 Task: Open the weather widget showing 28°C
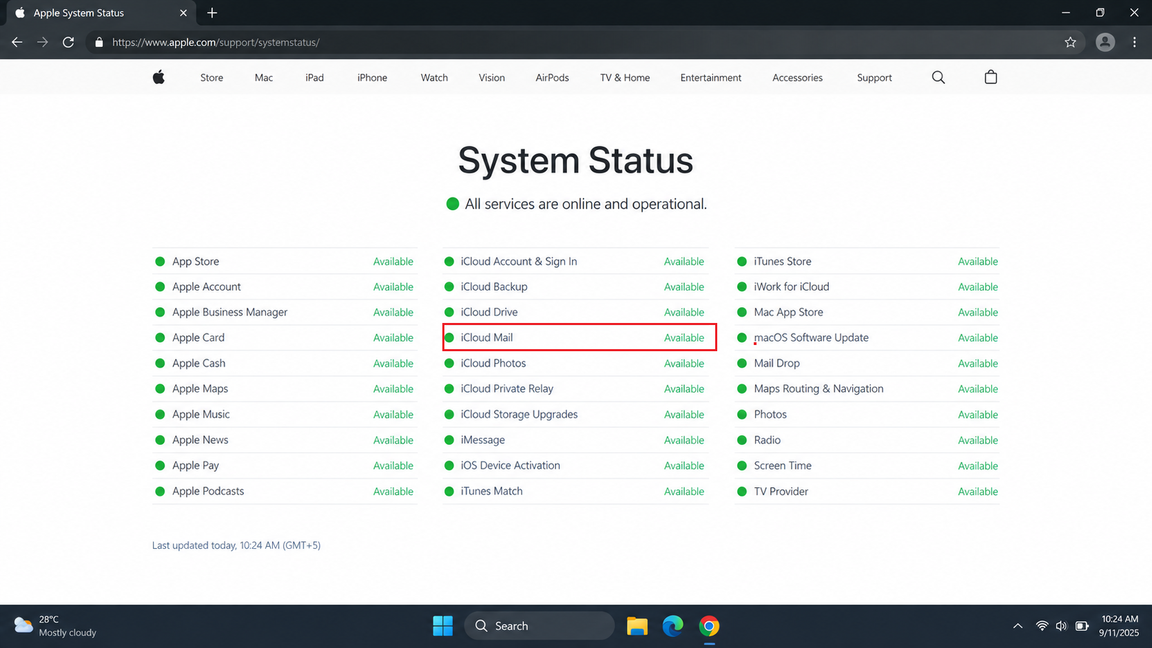coord(55,626)
